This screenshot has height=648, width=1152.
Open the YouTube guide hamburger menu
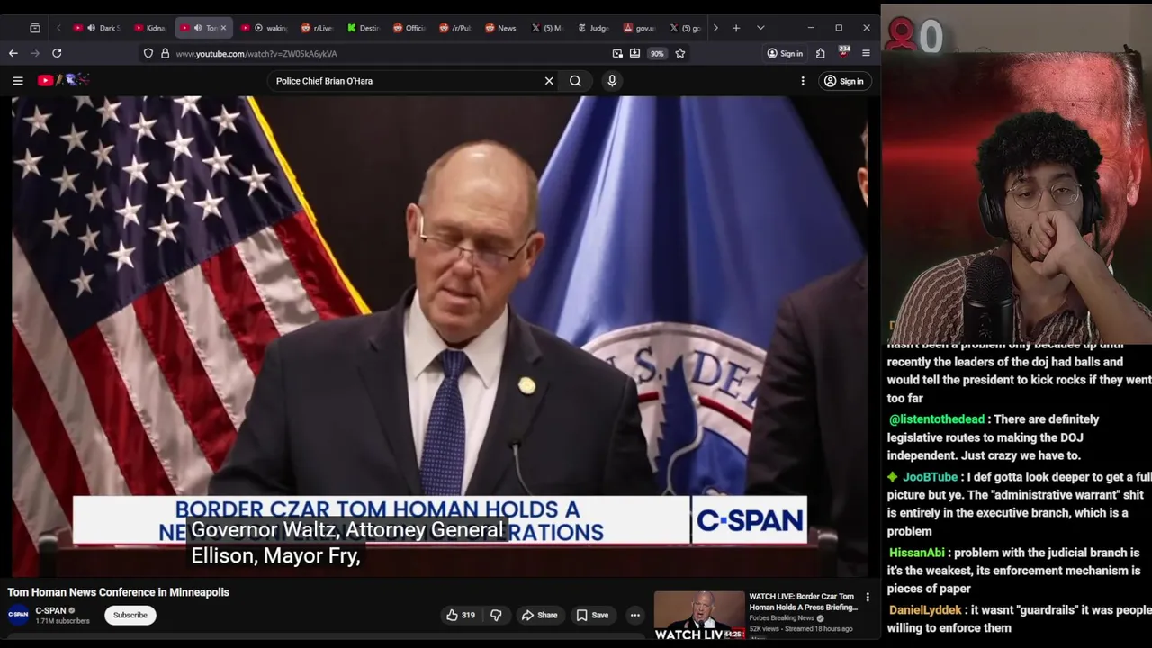[18, 81]
